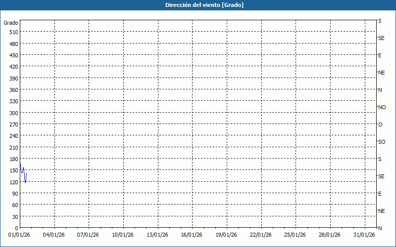The height and width of the screenshot is (247, 396).
Task: Click the 31/01/26 date label
Action: [x=364, y=235]
